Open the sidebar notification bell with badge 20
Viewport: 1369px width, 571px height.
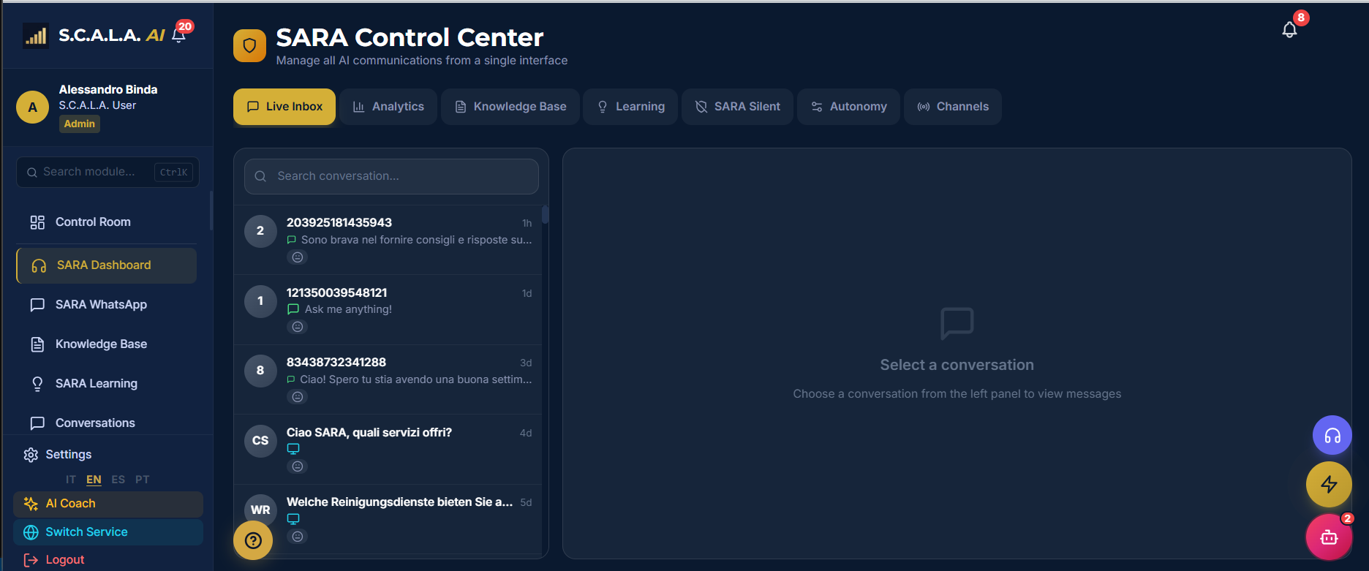179,35
